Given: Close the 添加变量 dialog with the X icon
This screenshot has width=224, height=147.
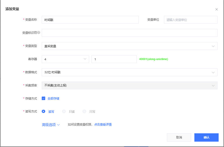Looking at the screenshot, I should (216, 9).
